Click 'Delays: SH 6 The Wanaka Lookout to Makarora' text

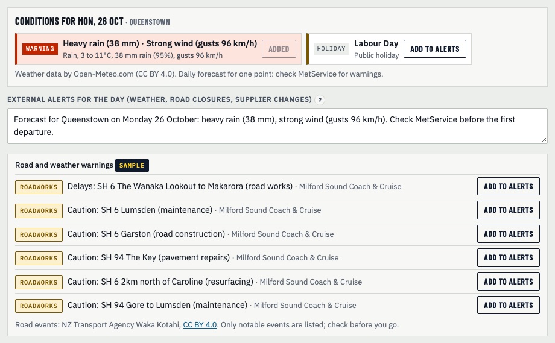point(180,186)
